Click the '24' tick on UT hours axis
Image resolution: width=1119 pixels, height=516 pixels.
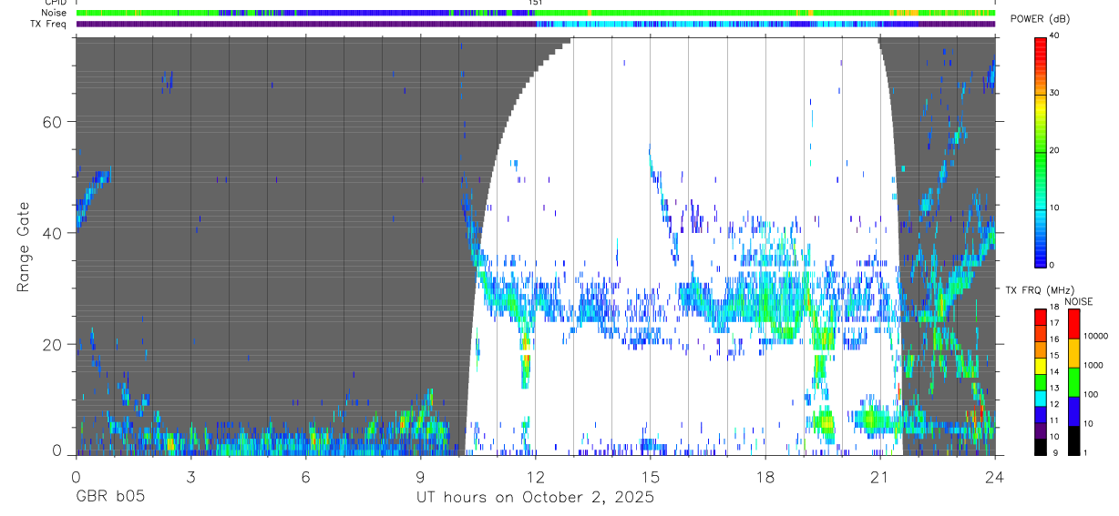coord(995,477)
